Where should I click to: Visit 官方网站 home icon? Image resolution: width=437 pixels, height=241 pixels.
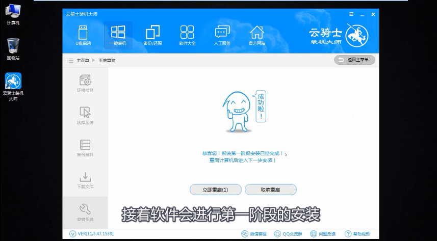coord(257,35)
